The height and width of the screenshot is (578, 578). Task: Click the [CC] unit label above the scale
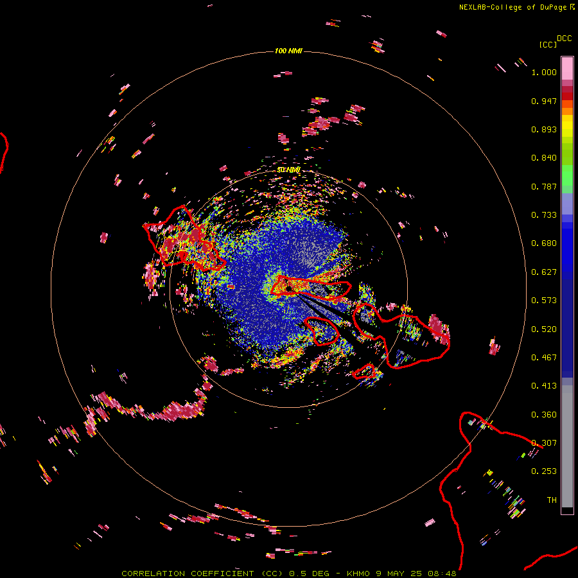[x=547, y=44]
